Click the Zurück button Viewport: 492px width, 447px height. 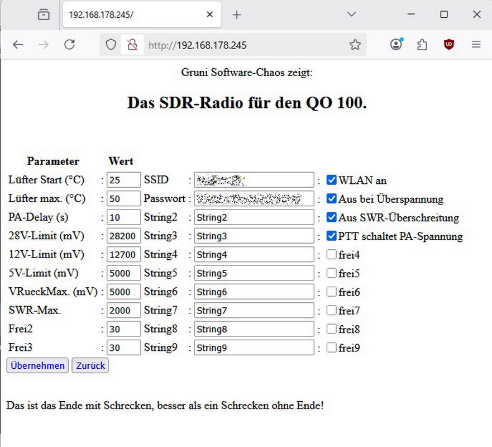[90, 365]
